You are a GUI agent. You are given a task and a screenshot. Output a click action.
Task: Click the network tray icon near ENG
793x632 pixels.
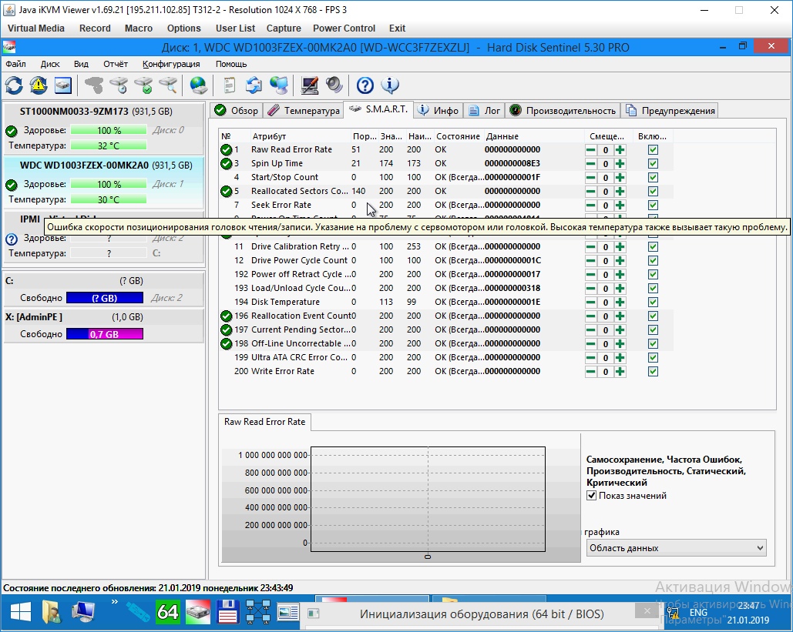click(673, 613)
